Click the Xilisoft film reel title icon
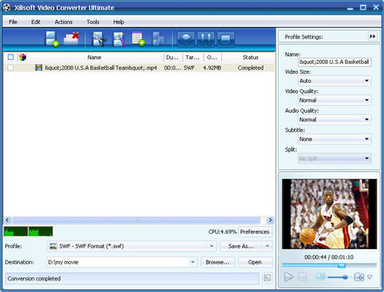Viewport: 384px width, 292px height. (7, 8)
